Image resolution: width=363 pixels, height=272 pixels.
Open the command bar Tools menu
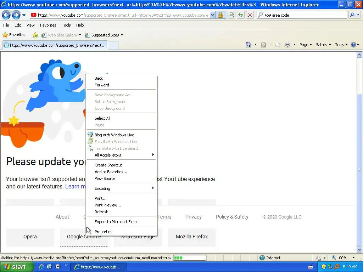[x=341, y=45]
